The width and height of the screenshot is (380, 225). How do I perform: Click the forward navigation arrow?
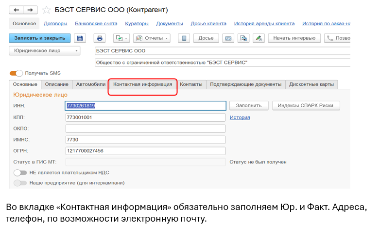tap(31, 10)
